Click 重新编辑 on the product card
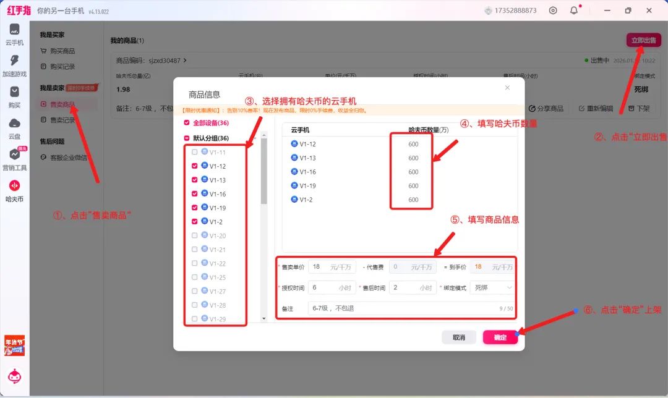668x398 pixels. (596, 109)
